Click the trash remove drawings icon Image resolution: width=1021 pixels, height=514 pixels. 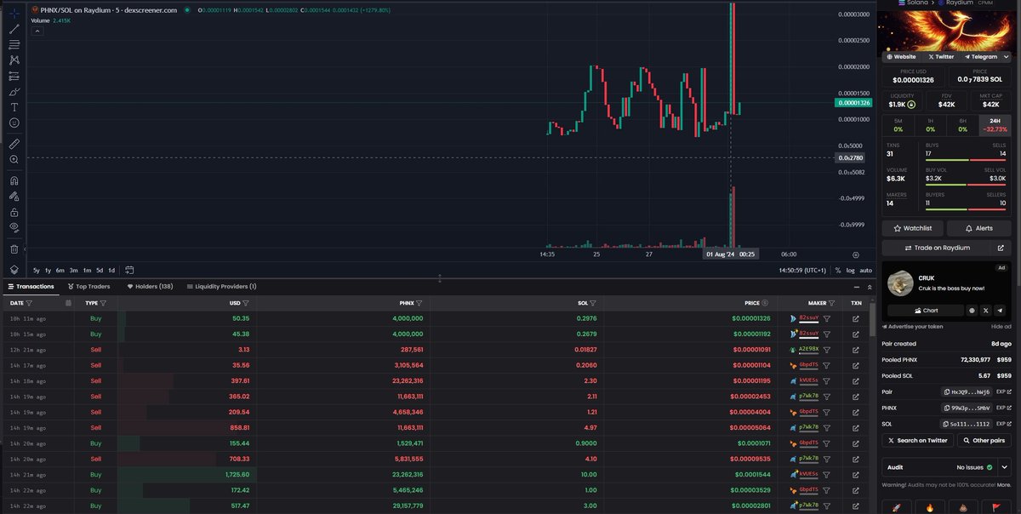point(14,249)
